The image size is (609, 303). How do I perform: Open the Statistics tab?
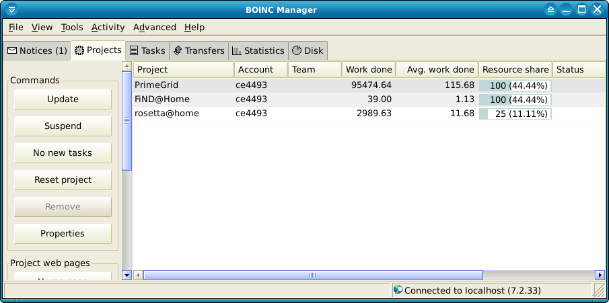point(258,51)
